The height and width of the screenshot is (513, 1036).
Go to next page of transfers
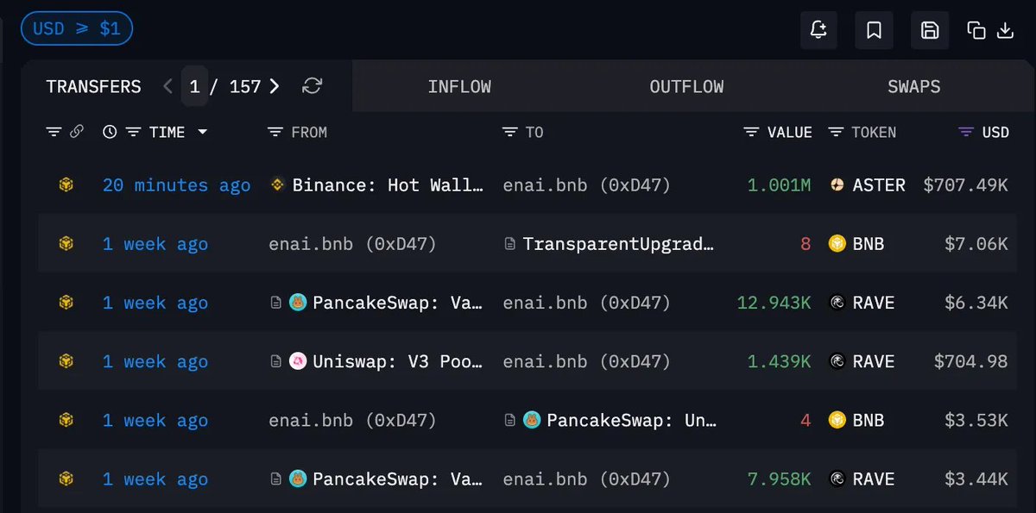[275, 86]
